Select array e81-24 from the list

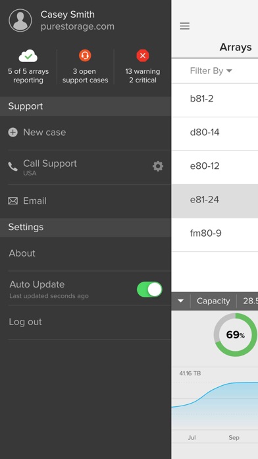pyautogui.click(x=215, y=201)
